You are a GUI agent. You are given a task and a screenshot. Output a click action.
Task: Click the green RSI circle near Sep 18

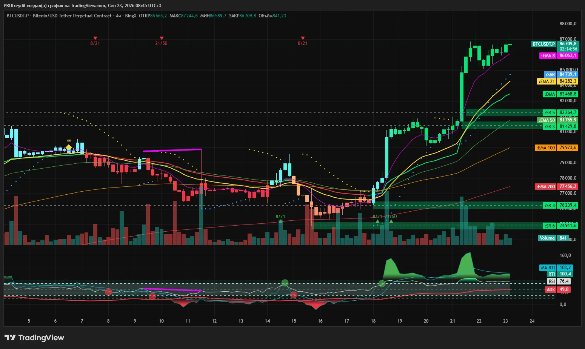click(382, 283)
